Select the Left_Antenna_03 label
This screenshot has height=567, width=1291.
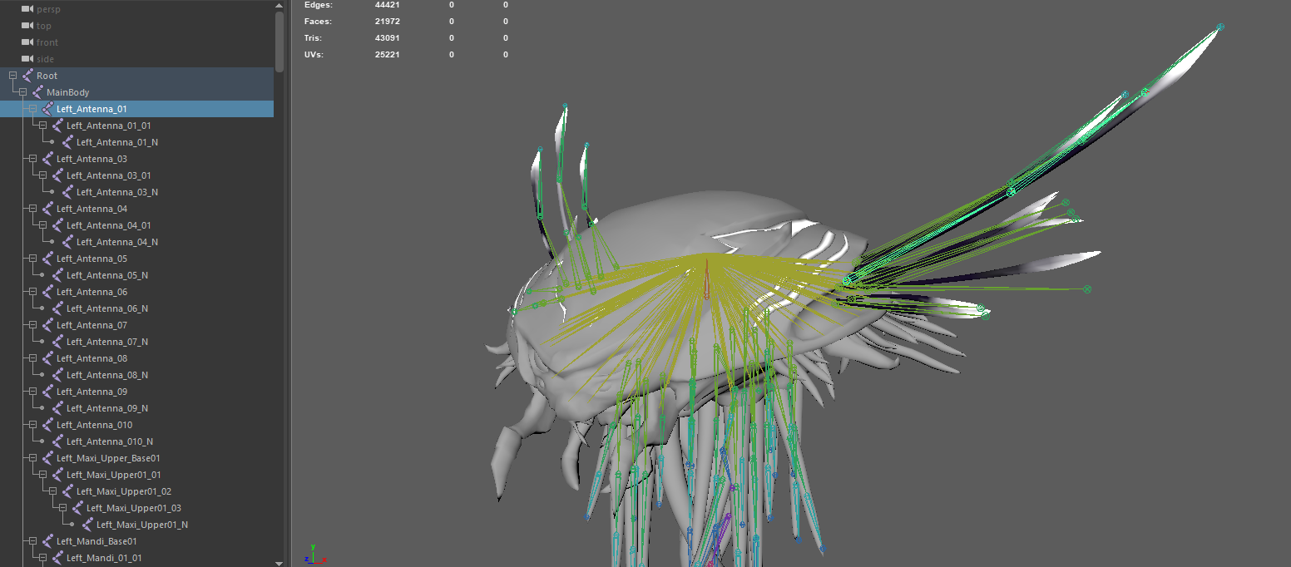92,159
